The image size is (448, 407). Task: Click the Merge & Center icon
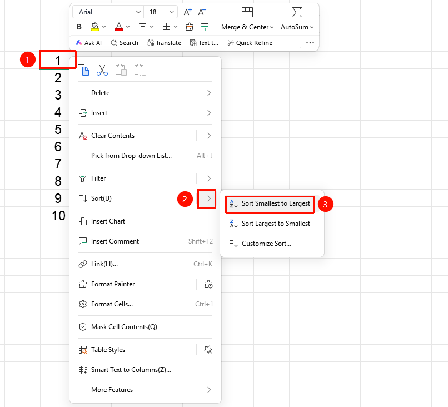pyautogui.click(x=247, y=12)
